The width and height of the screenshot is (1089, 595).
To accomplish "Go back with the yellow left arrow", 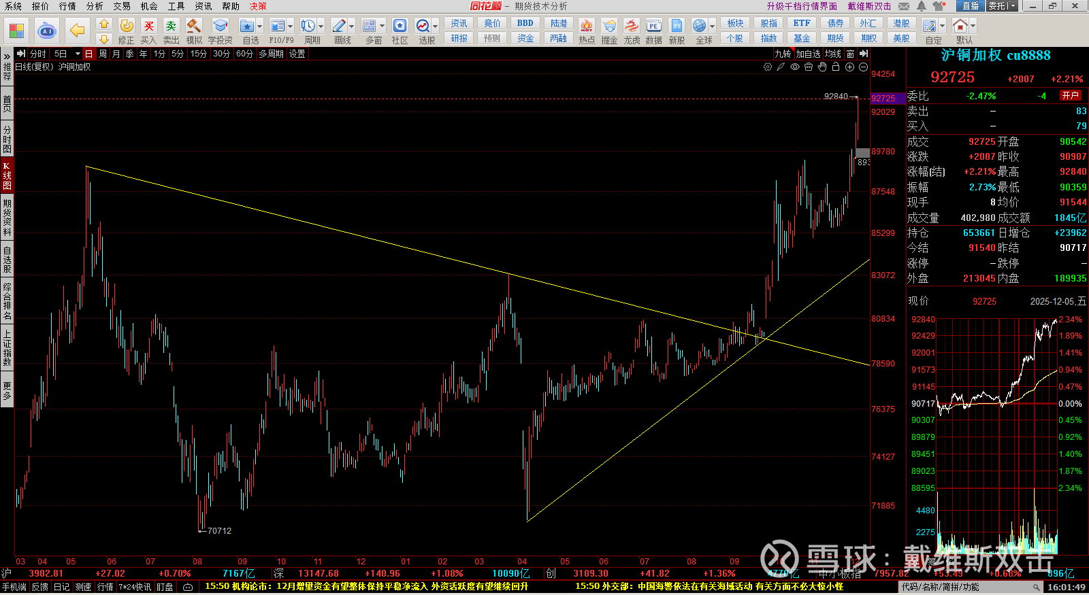I will (78, 31).
